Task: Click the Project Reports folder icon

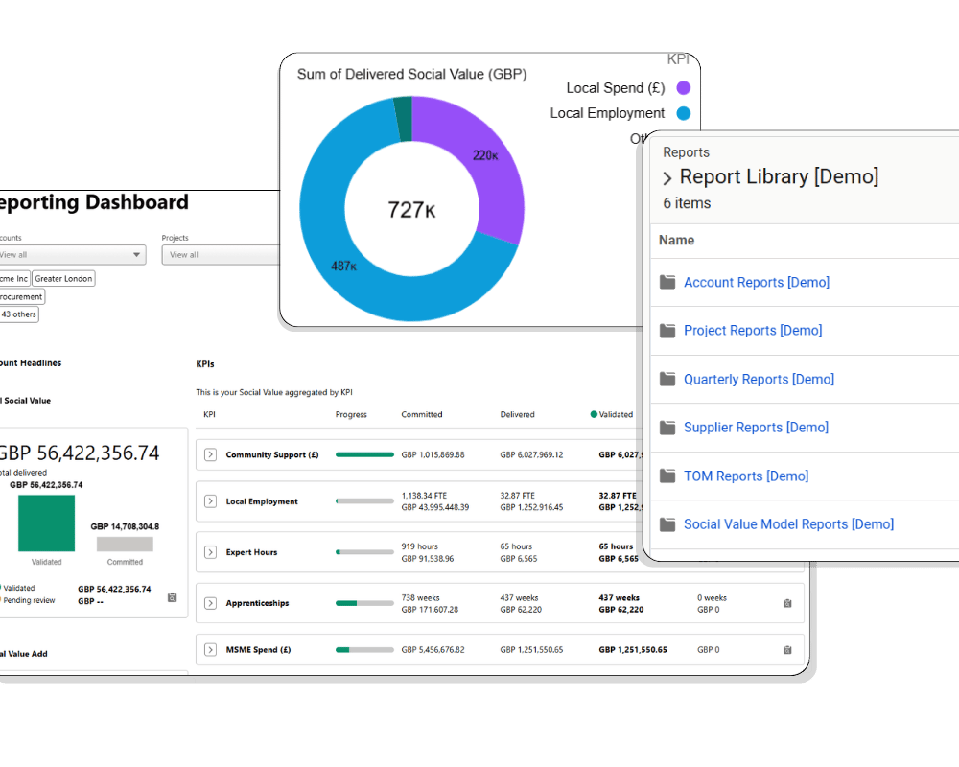Action: pyautogui.click(x=667, y=331)
